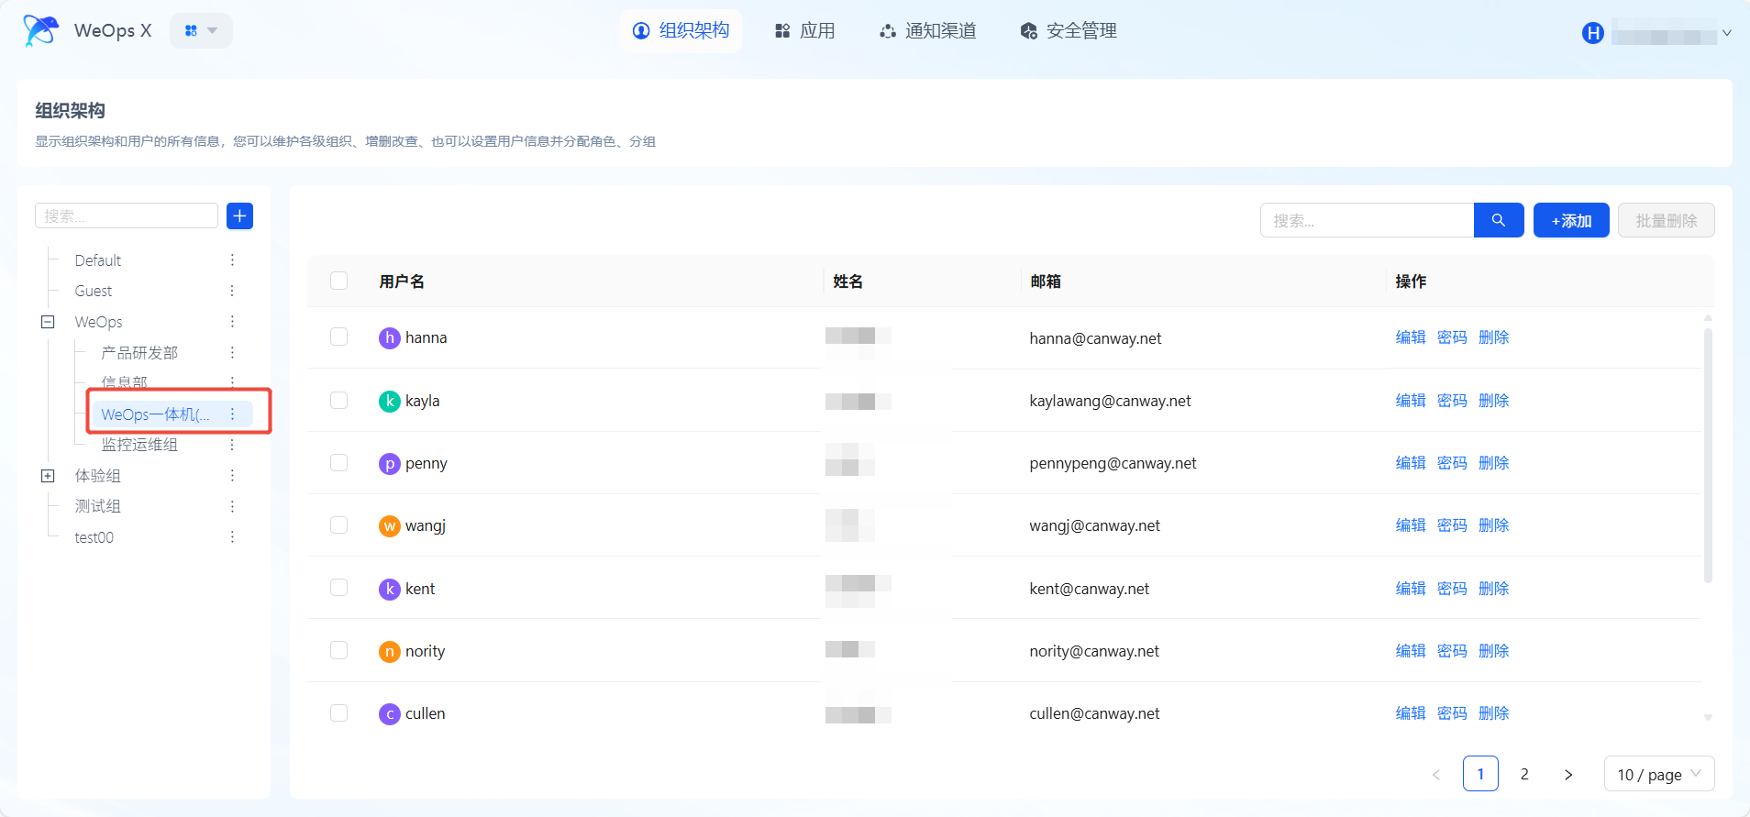Image resolution: width=1750 pixels, height=817 pixels.
Task: Check the box for user hanna
Action: pos(339,337)
